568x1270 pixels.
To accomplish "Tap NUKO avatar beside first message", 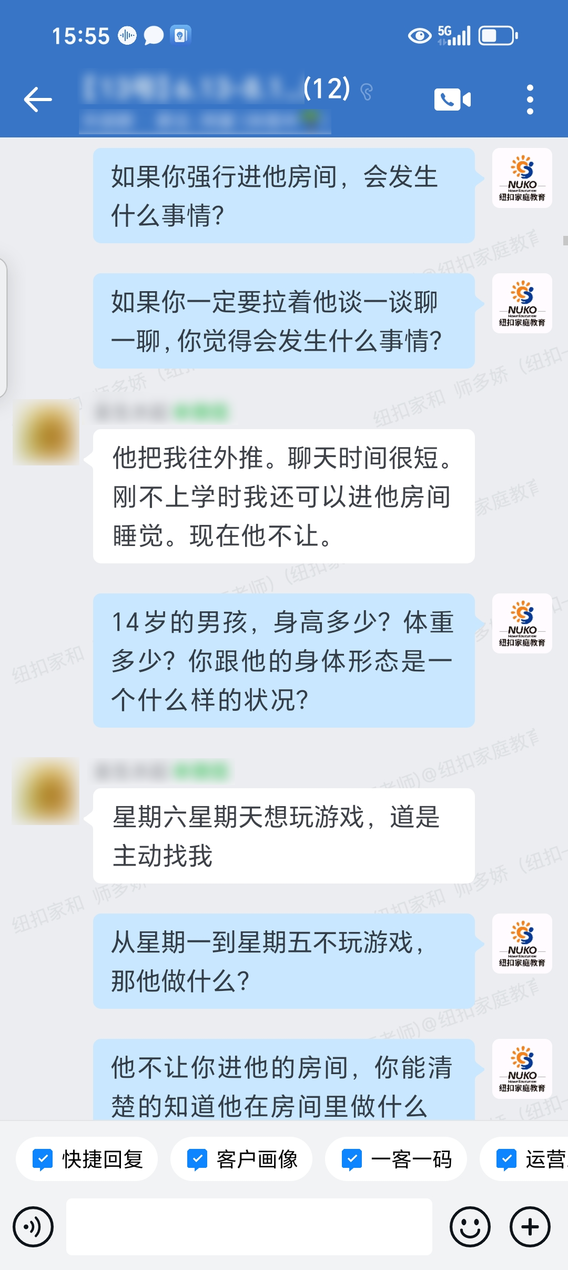I will [522, 178].
